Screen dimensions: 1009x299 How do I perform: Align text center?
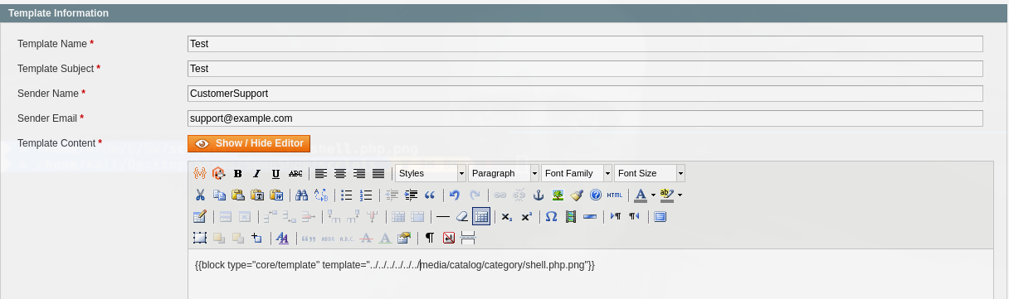tap(340, 173)
